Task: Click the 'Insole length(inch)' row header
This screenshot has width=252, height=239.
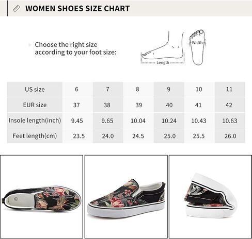Action: [x=35, y=121]
